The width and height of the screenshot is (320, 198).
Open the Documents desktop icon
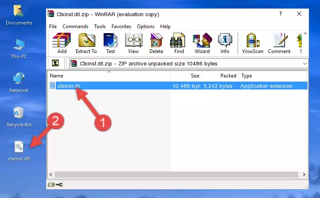[x=19, y=15]
